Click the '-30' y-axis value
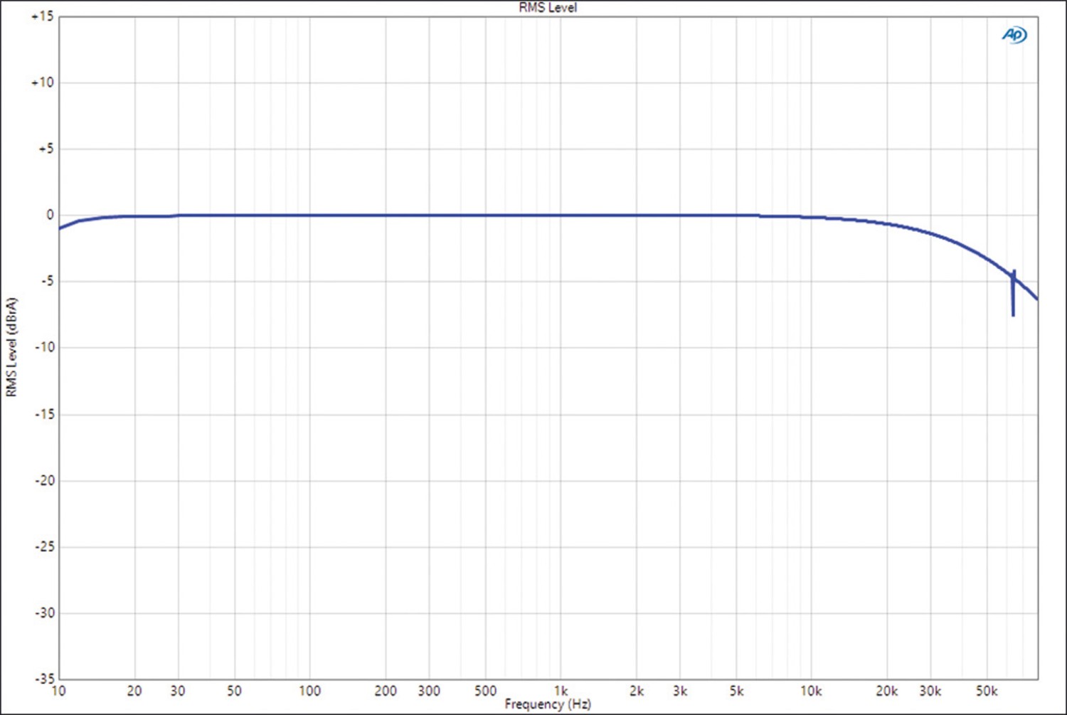The width and height of the screenshot is (1067, 715). click(44, 613)
